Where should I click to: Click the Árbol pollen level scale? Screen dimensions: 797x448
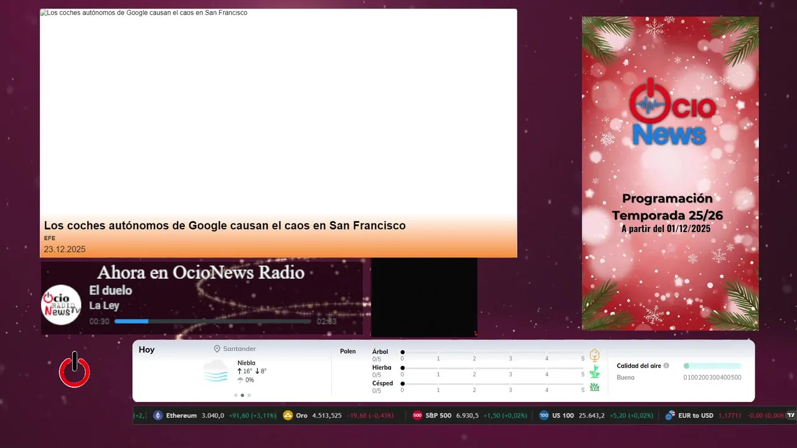tap(493, 352)
